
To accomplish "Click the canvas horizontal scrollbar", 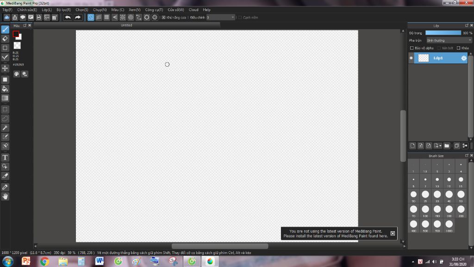I will 220,246.
